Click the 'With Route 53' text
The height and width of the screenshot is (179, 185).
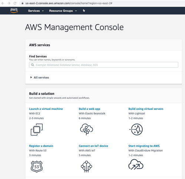(38, 151)
